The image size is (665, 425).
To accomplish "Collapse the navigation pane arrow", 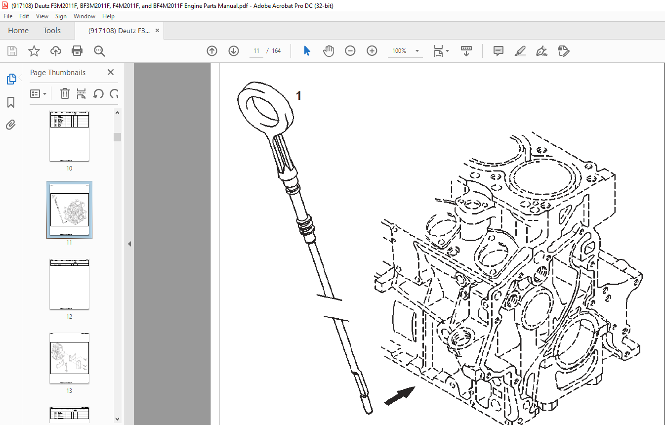I will (129, 244).
